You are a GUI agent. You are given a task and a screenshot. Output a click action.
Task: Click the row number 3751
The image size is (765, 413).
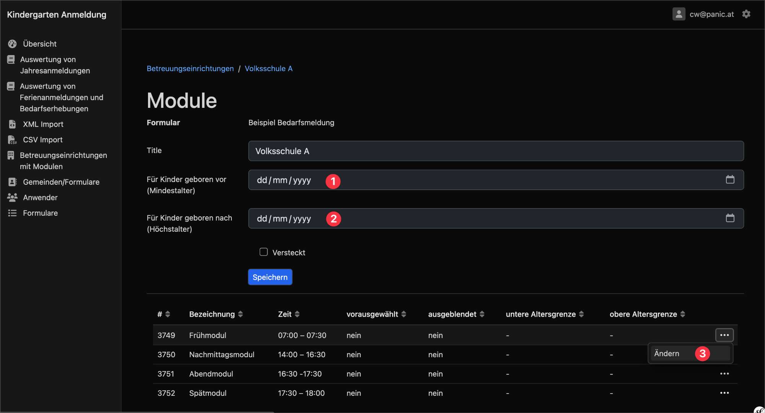[166, 374]
